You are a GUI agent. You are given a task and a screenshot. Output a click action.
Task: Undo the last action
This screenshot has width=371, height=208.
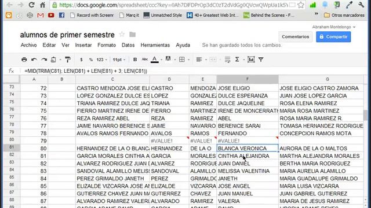pos(34,60)
